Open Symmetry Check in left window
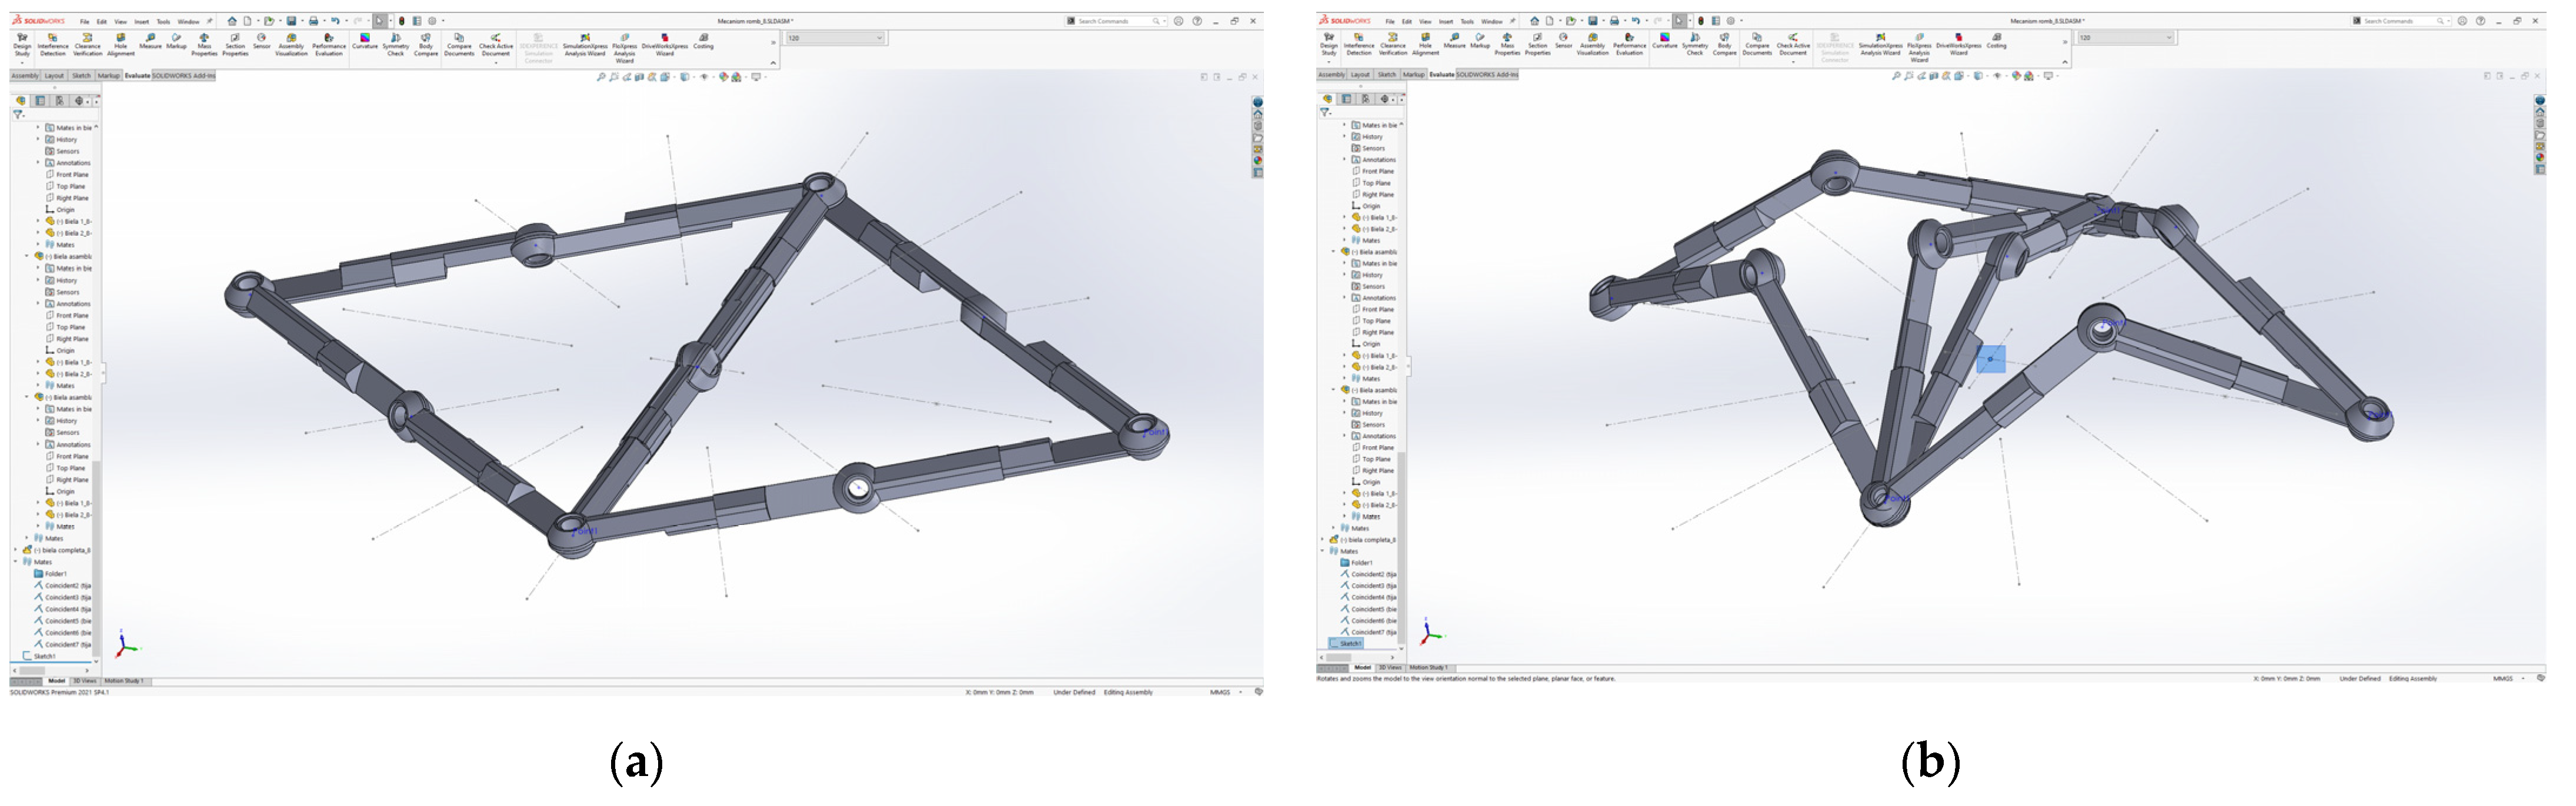This screenshot has width=2576, height=806. (395, 42)
